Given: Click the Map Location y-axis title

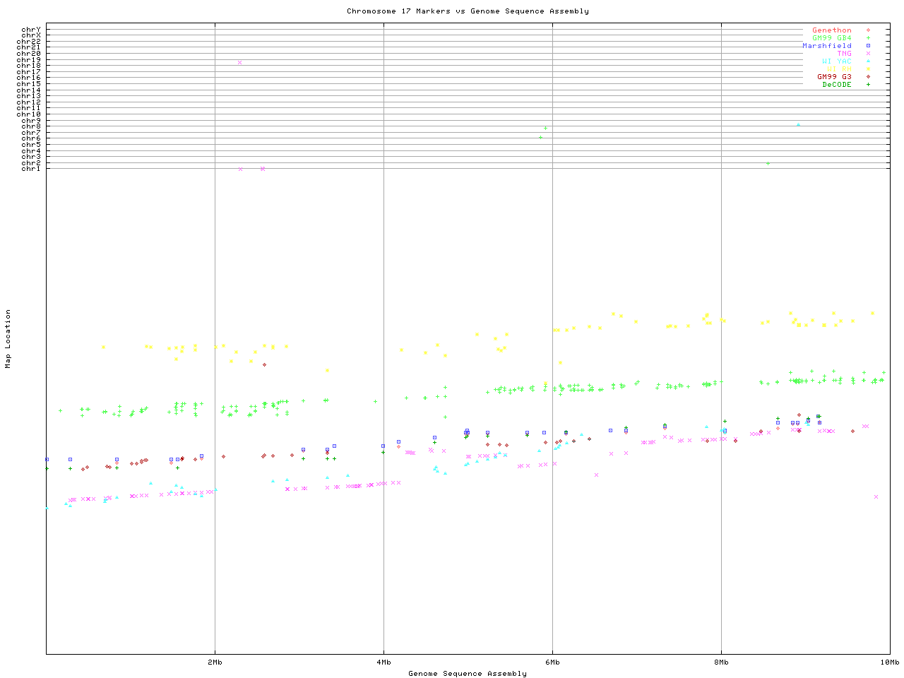Looking at the screenshot, I should [8, 339].
